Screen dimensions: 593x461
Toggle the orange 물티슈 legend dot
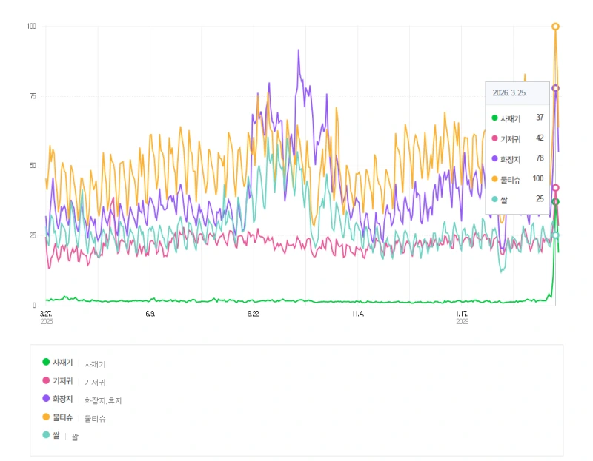click(x=46, y=417)
